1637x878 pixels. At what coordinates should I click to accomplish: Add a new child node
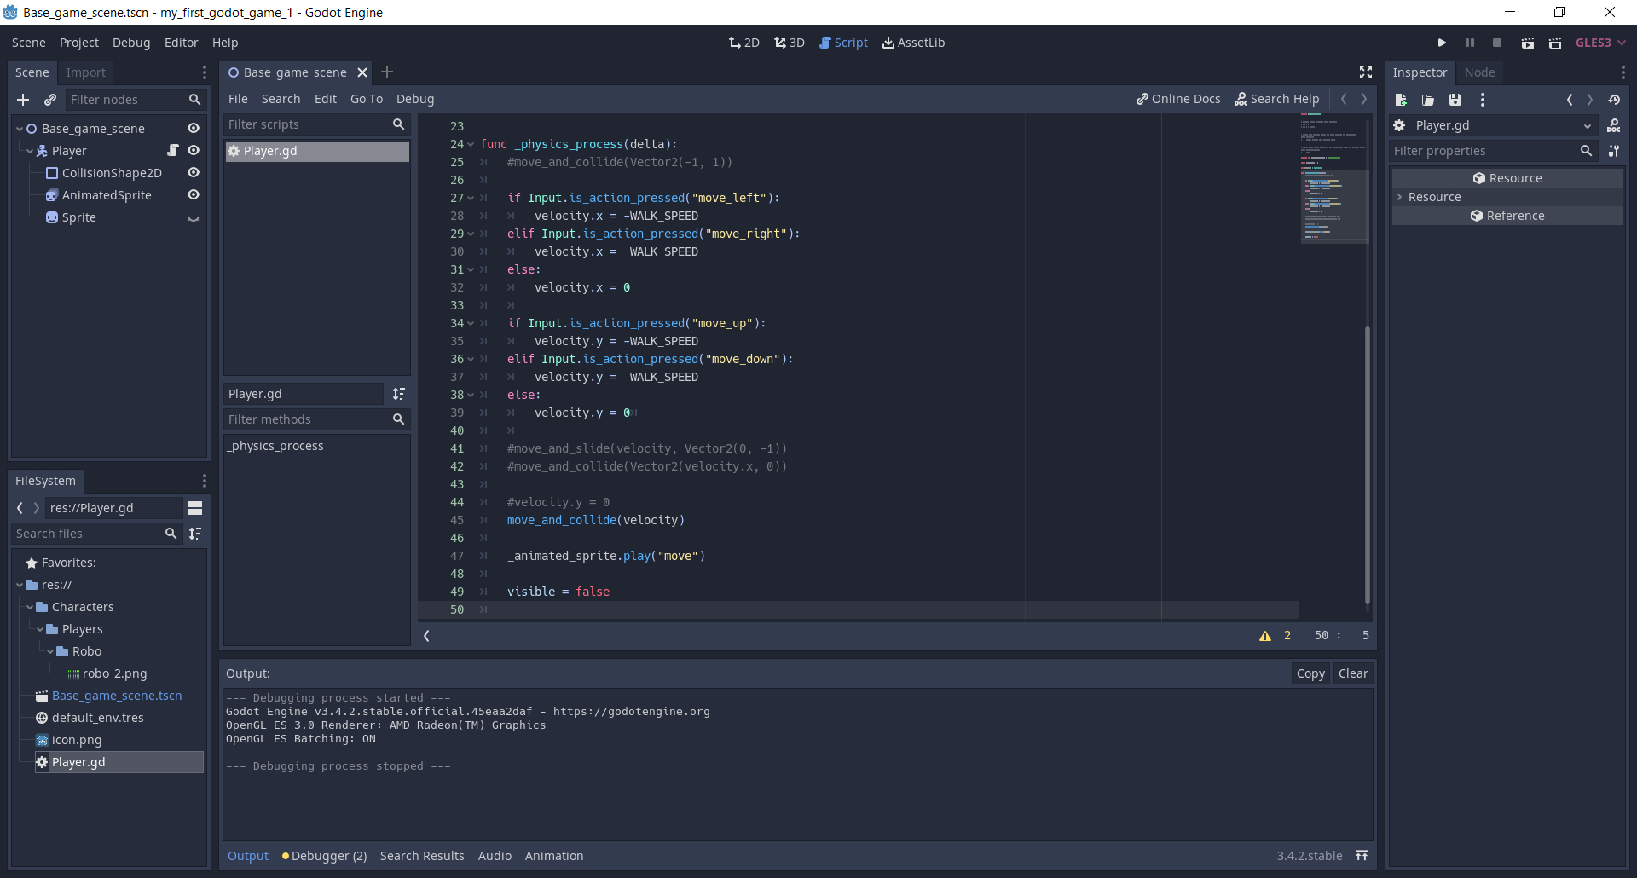click(x=23, y=100)
